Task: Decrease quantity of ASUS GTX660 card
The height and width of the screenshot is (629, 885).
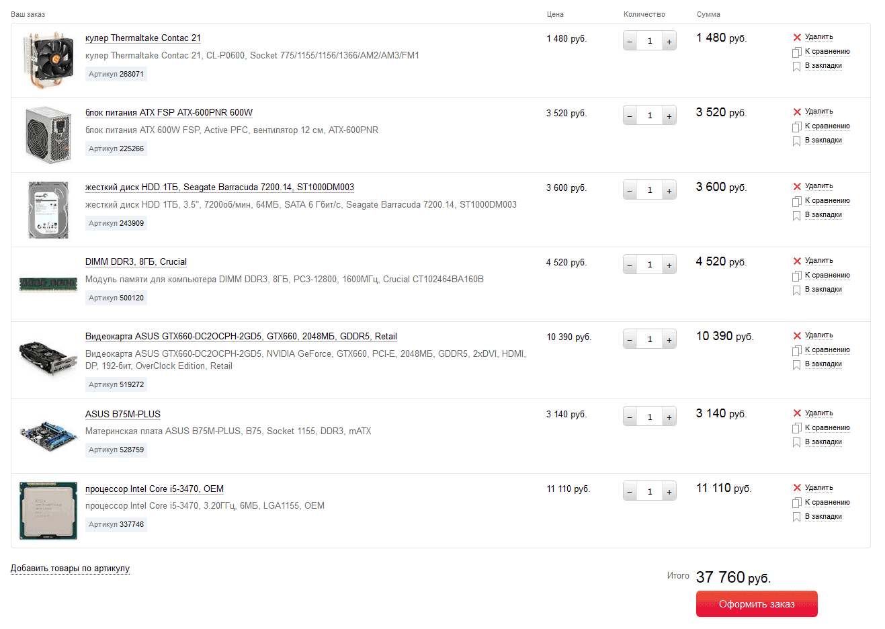Action: coord(630,340)
